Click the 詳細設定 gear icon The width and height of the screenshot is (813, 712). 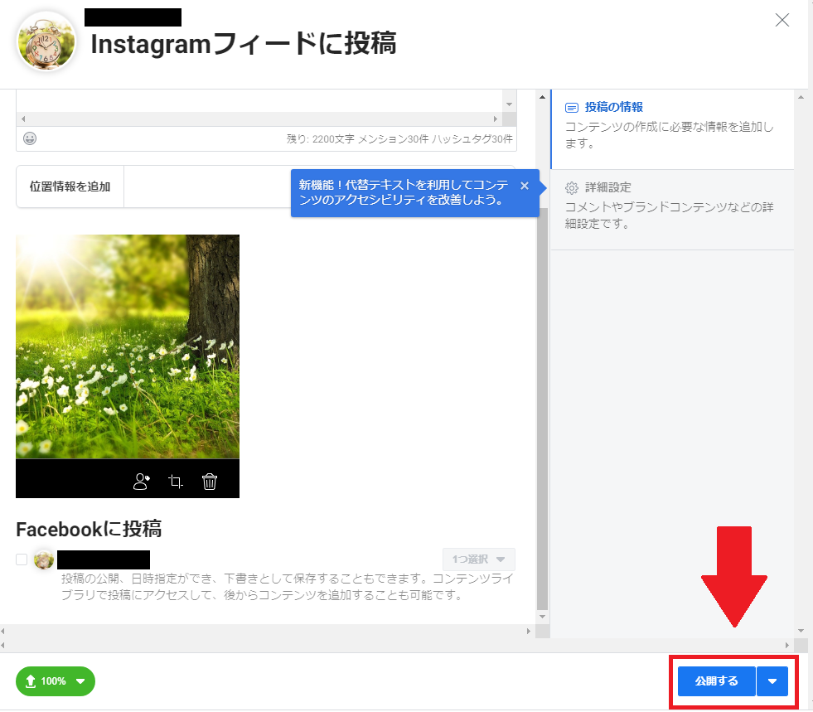[x=571, y=187]
